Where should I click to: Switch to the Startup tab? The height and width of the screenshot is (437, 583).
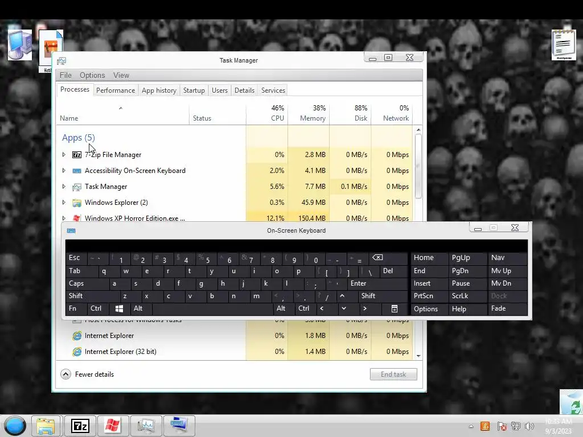click(194, 90)
